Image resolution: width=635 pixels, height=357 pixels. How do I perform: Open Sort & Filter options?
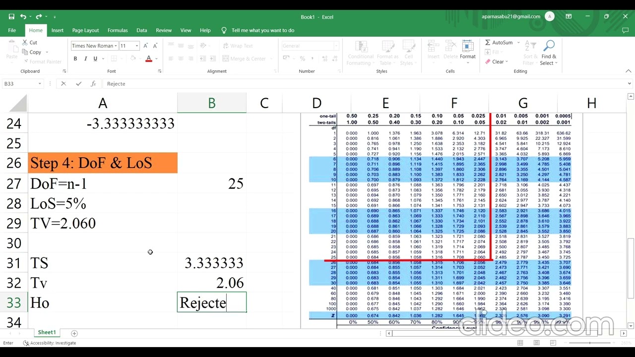530,53
